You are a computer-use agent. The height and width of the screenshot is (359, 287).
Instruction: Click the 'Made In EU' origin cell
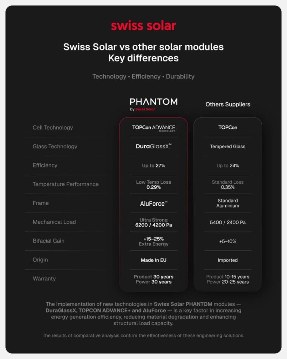click(x=153, y=260)
